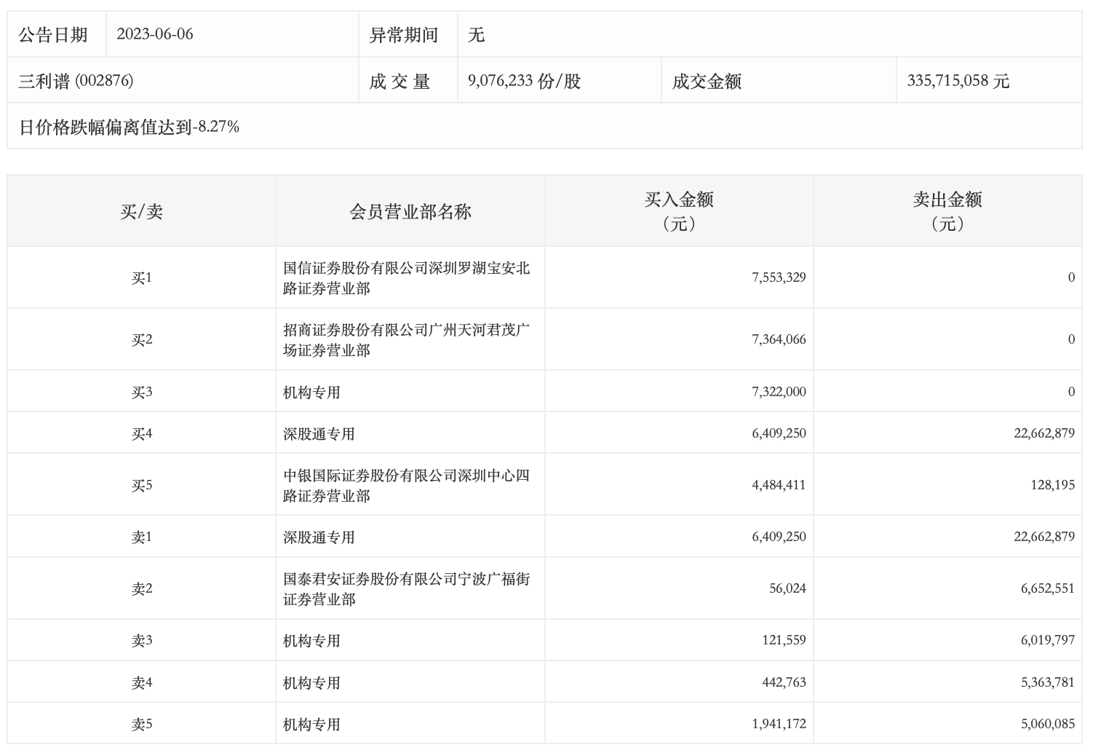This screenshot has width=1093, height=753.
Task: Select the stock name 三利谱 (002876)
Action: (76, 81)
